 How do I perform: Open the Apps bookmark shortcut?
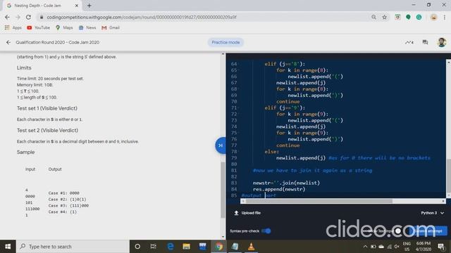coord(13,27)
